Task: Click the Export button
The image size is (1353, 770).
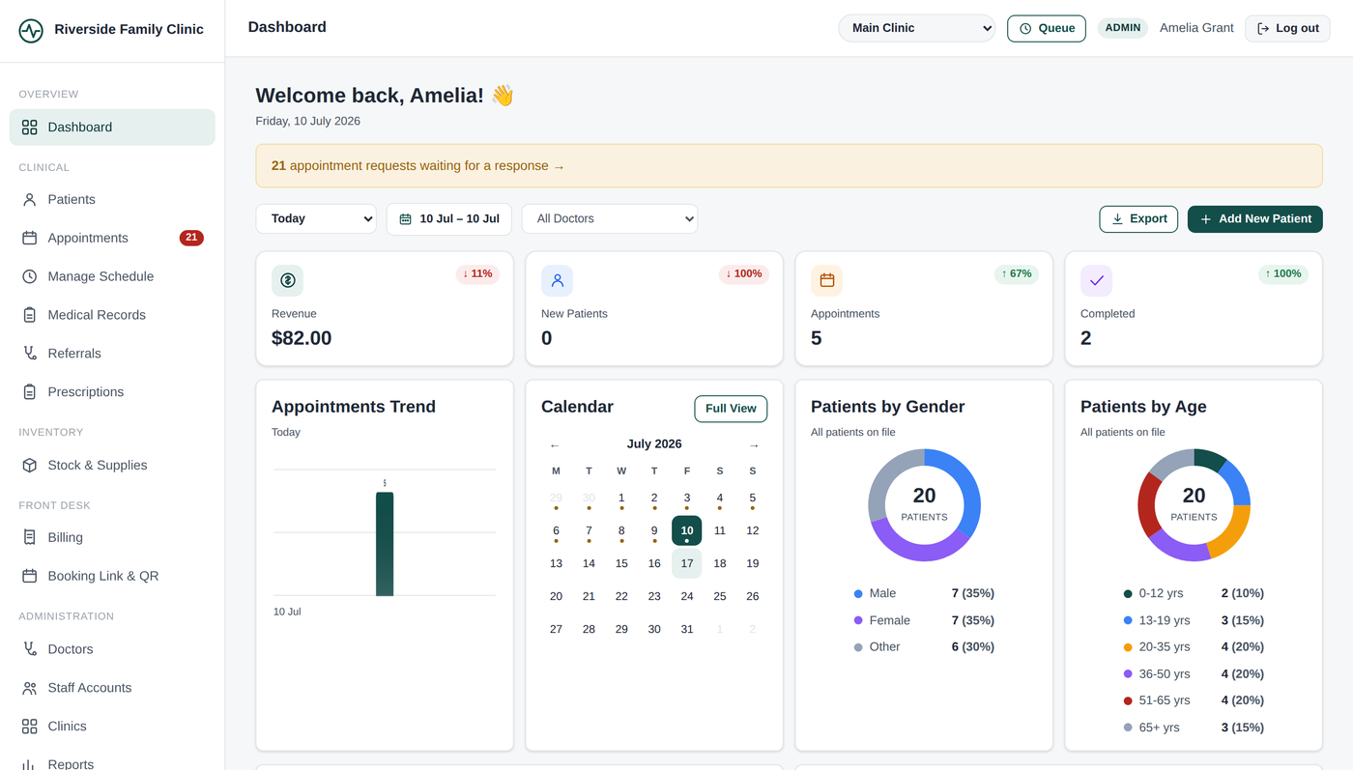Action: point(1138,218)
